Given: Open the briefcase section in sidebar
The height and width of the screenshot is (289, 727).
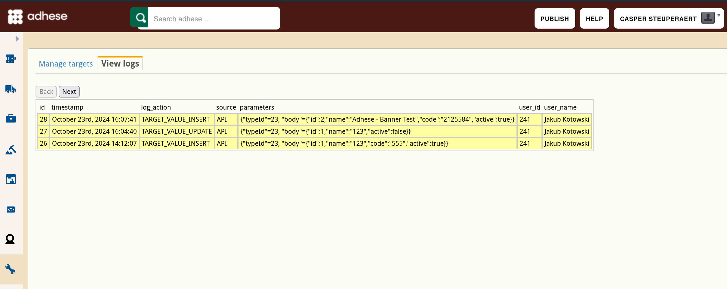Looking at the screenshot, I should click(x=11, y=119).
